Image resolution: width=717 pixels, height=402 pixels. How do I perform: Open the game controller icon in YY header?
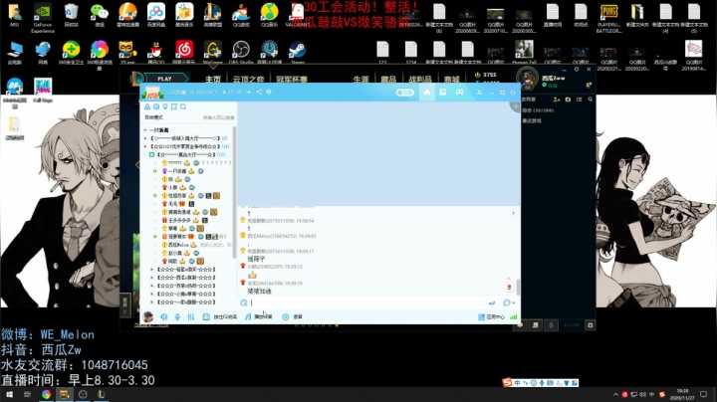pyautogui.click(x=459, y=93)
